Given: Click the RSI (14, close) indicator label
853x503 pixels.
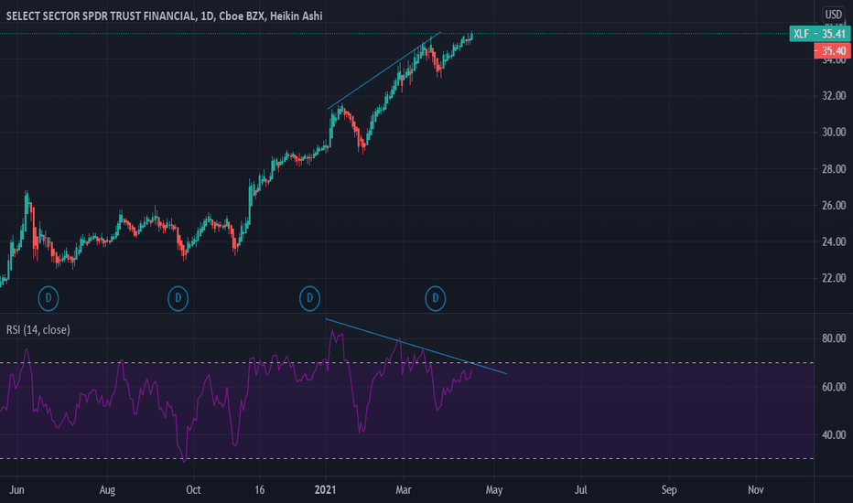Looking at the screenshot, I should (x=38, y=329).
